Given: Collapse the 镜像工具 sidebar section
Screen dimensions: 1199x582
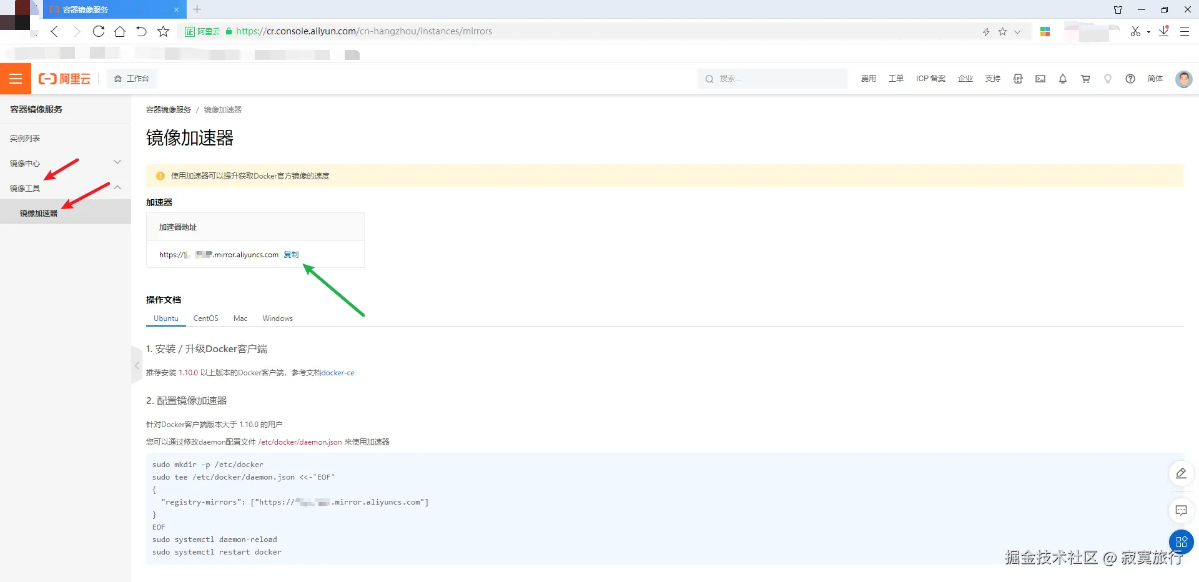Looking at the screenshot, I should [x=66, y=188].
